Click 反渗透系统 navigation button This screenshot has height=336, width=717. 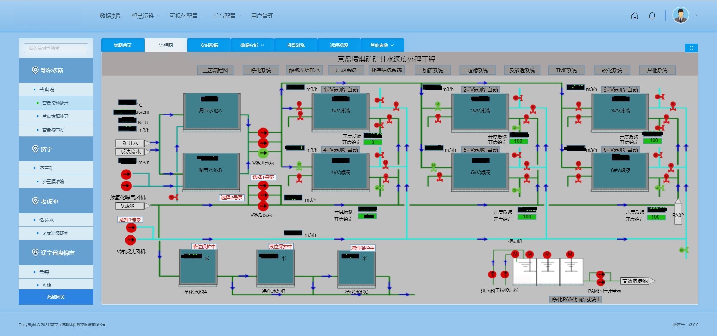point(522,70)
